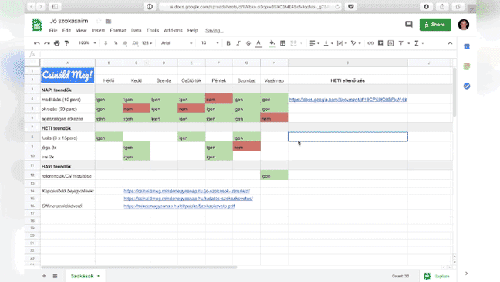Screen dimensions: 500x282
Task: Open the docs.google.com link in row 4
Action: pyautogui.click(x=348, y=100)
